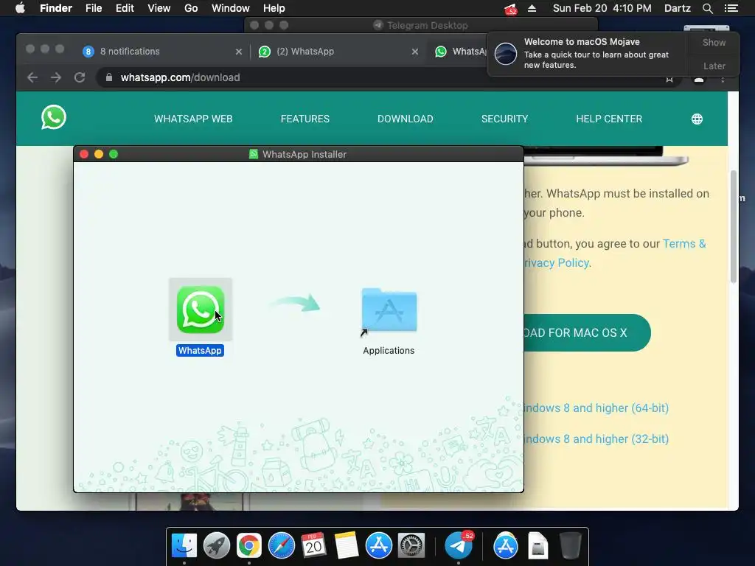Open Notification Center in menu bar
Screen dimensions: 755x566
(x=731, y=8)
